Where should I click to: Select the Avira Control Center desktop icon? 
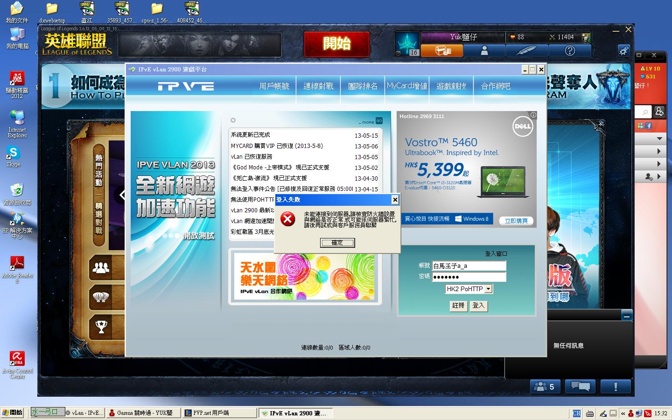tap(17, 365)
